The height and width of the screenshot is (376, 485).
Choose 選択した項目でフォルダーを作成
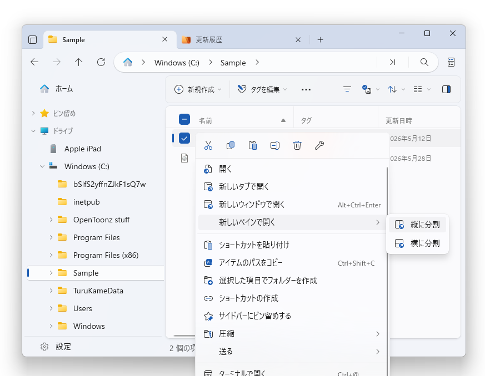coord(292,280)
